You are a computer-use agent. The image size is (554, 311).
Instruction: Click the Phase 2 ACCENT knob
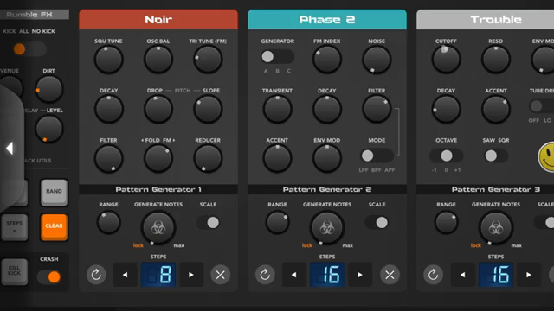click(277, 158)
